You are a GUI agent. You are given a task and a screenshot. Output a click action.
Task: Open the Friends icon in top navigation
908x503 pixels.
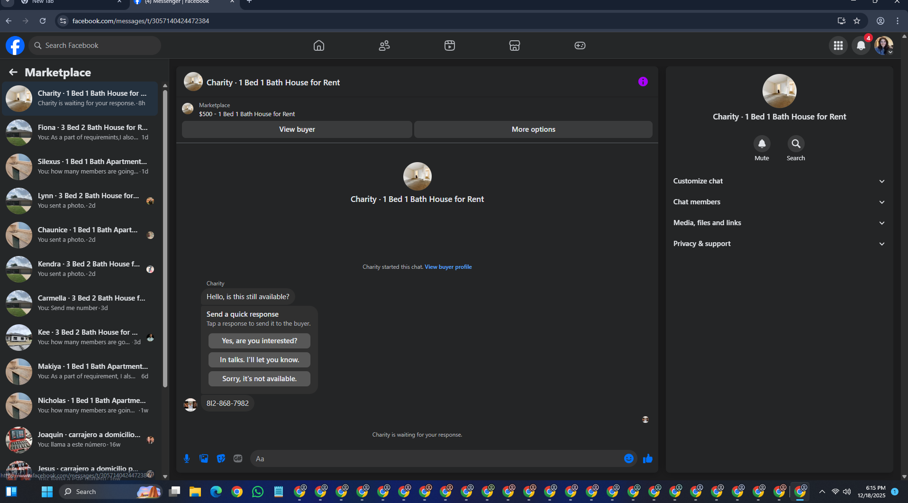384,46
